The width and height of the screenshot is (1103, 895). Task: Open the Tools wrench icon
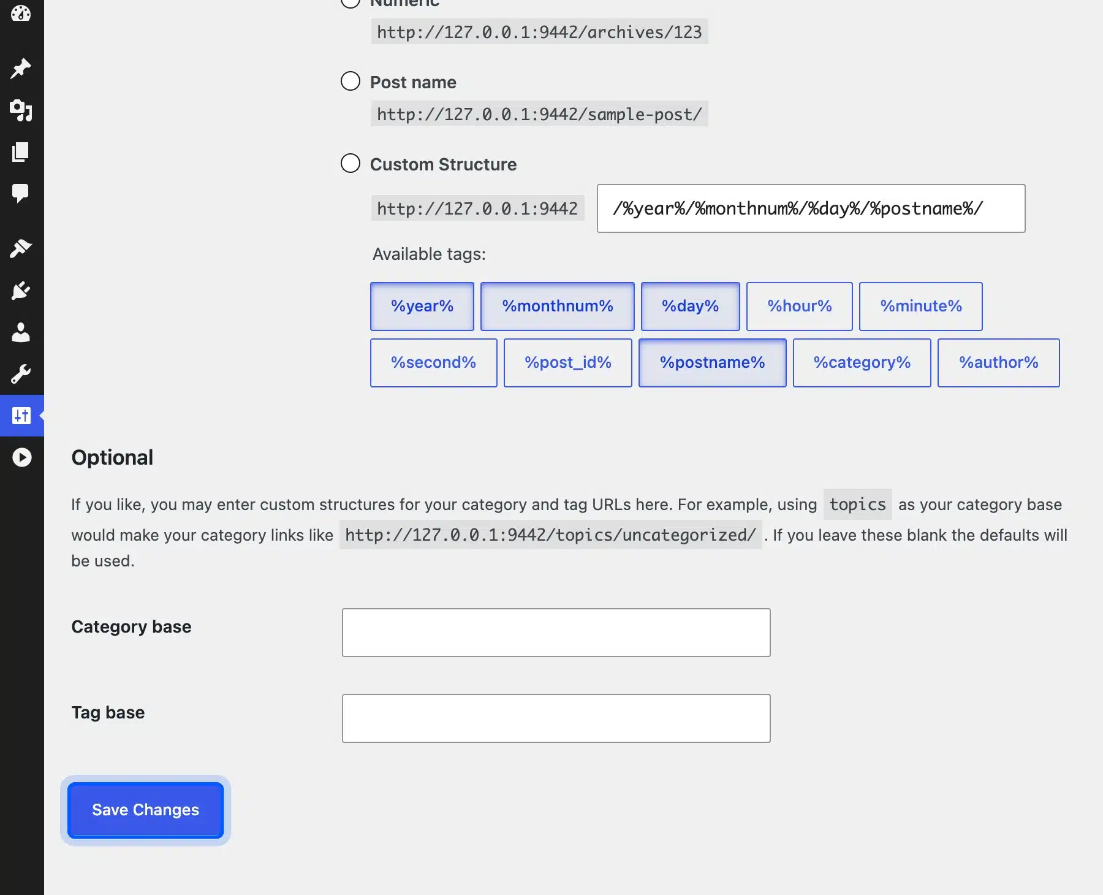tap(21, 373)
